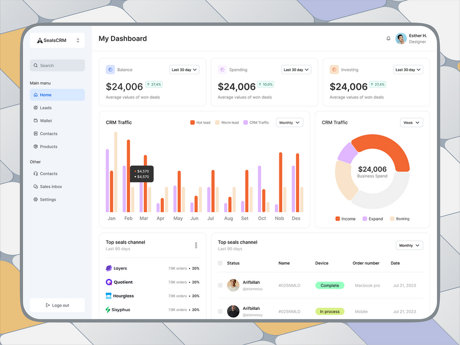Change CRM Traffic chart to Monthly dropdown
Image resolution: width=460 pixels, height=345 pixels.
click(x=289, y=122)
